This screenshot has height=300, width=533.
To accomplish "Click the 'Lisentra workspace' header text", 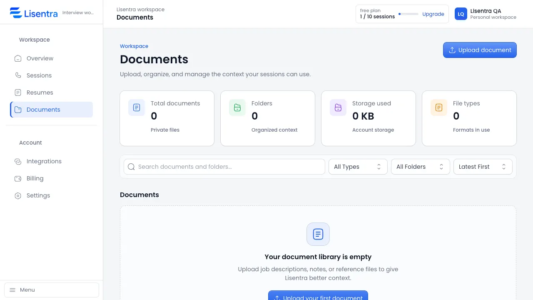I will pos(140,10).
